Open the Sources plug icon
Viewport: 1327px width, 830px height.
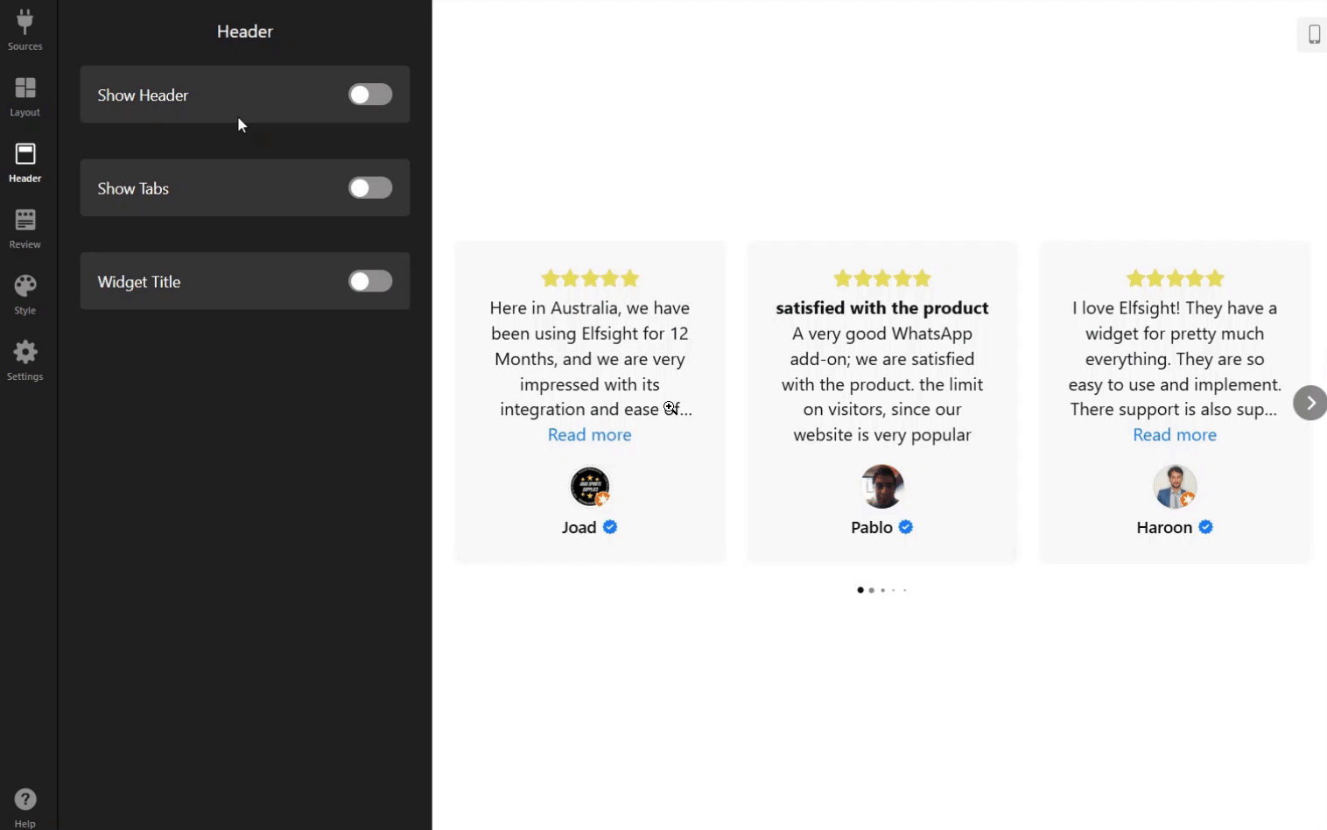pyautogui.click(x=25, y=24)
